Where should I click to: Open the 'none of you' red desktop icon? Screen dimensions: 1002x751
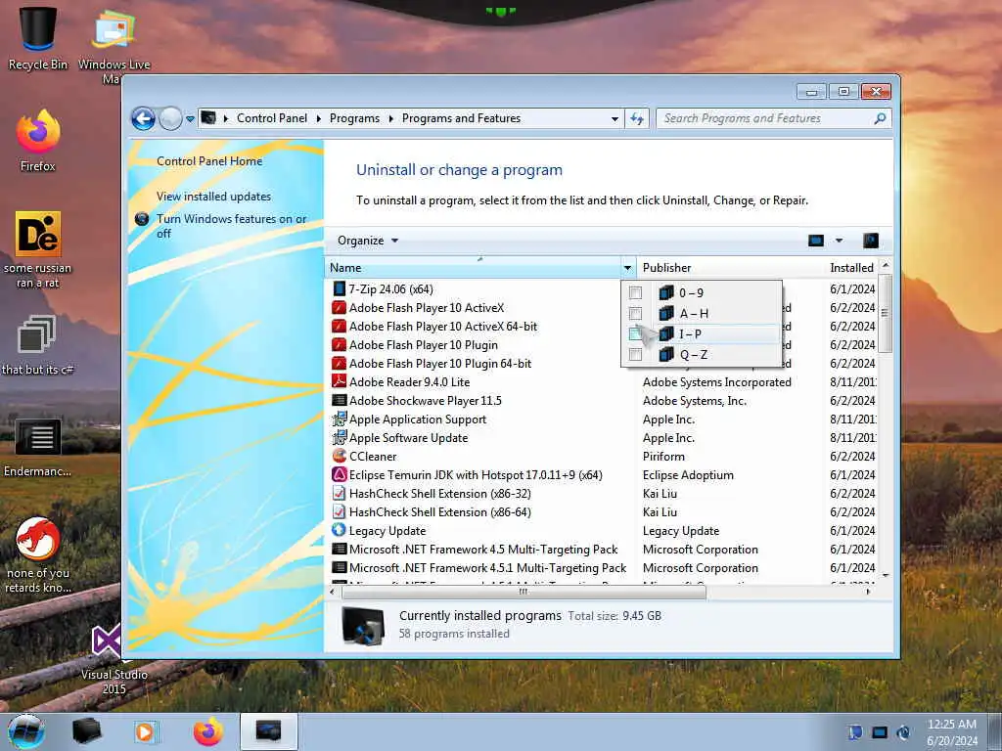38,554
